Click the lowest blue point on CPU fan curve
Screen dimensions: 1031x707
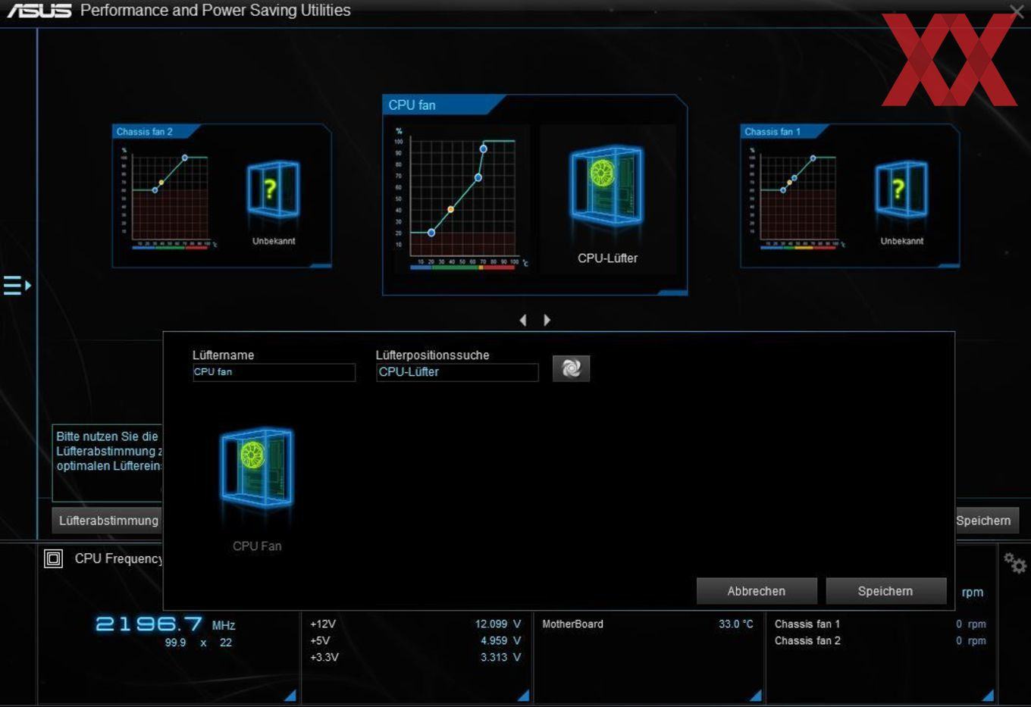coord(431,233)
